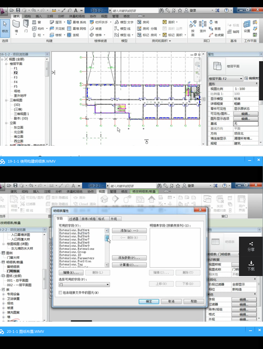Click the available fields list scrollbar thumb
The width and height of the screenshot is (263, 349).
point(107,238)
